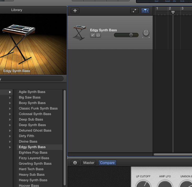Select Agile Synth Bass patch
Image resolution: width=192 pixels, height=187 pixels.
(32, 92)
